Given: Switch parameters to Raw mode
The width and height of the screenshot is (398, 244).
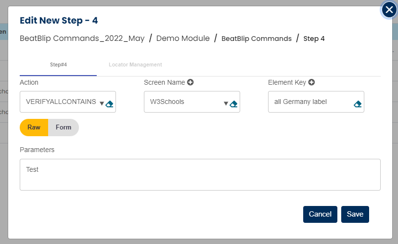Looking at the screenshot, I should (x=34, y=128).
